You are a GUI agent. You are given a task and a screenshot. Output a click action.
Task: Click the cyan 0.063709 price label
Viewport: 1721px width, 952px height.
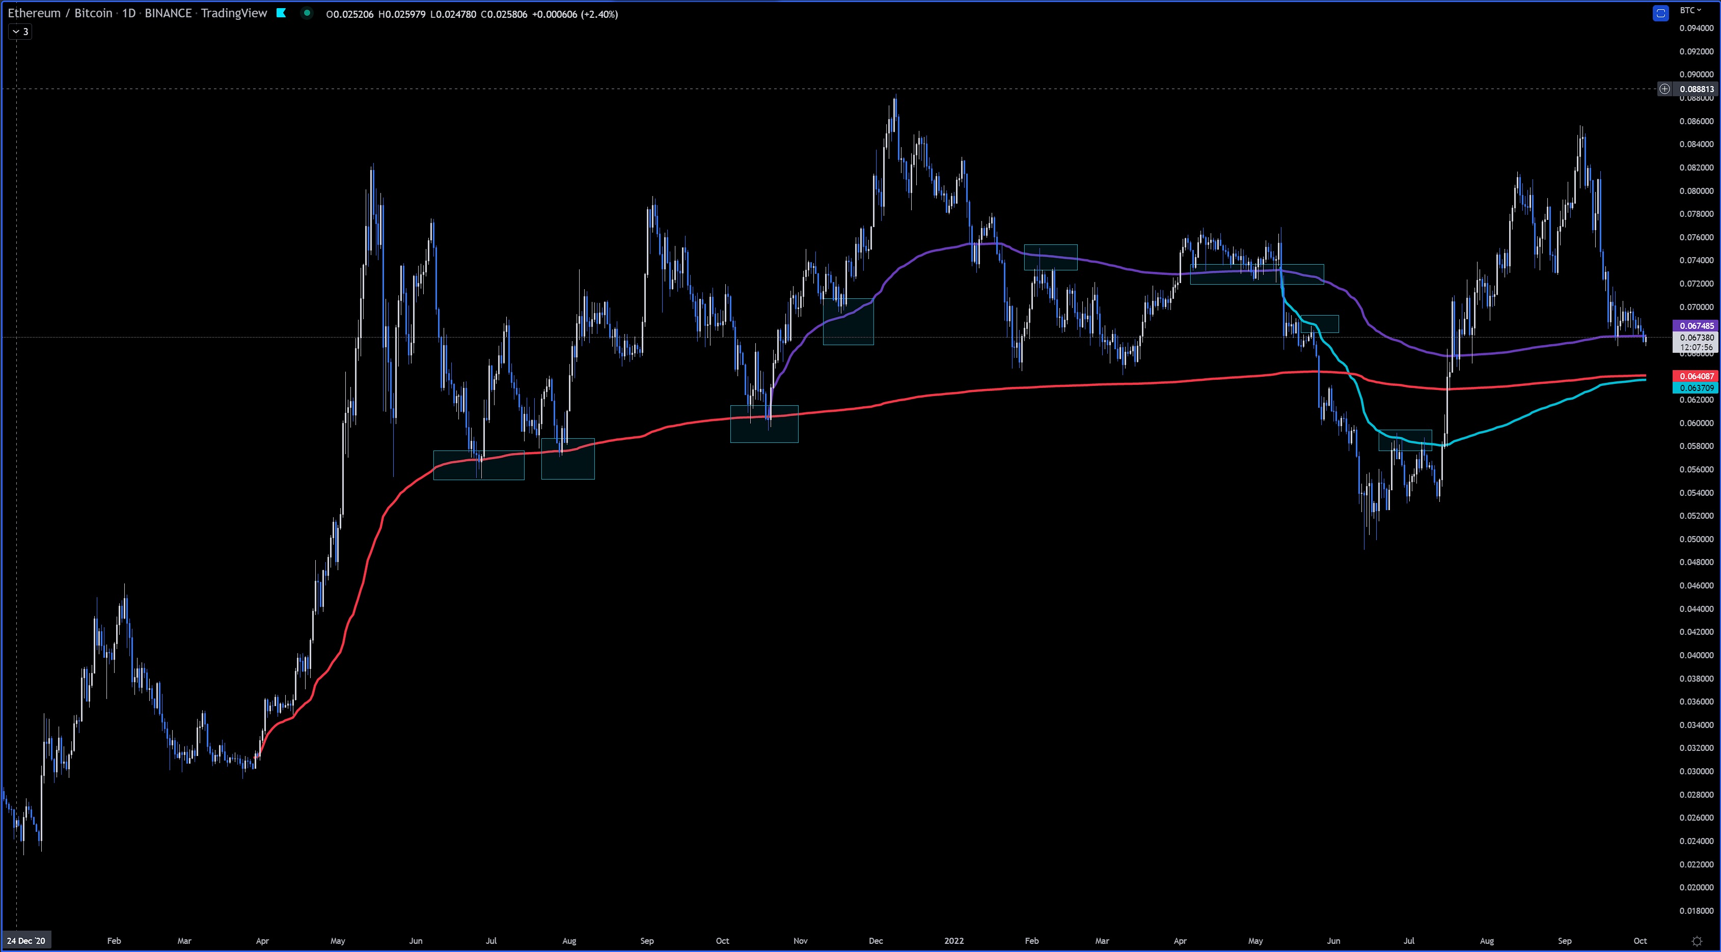pyautogui.click(x=1696, y=388)
